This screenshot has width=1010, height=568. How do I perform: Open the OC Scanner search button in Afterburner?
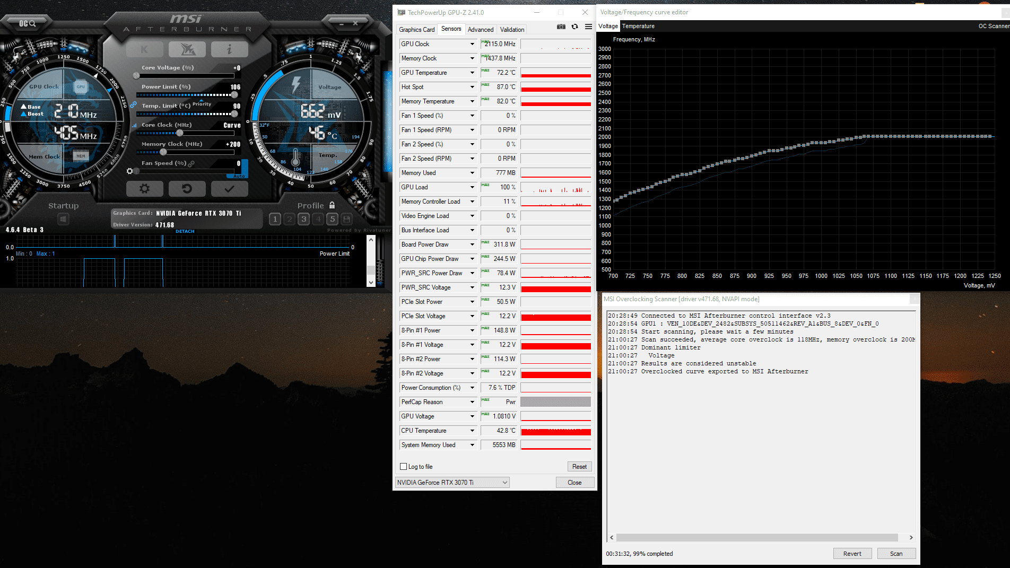pyautogui.click(x=27, y=23)
